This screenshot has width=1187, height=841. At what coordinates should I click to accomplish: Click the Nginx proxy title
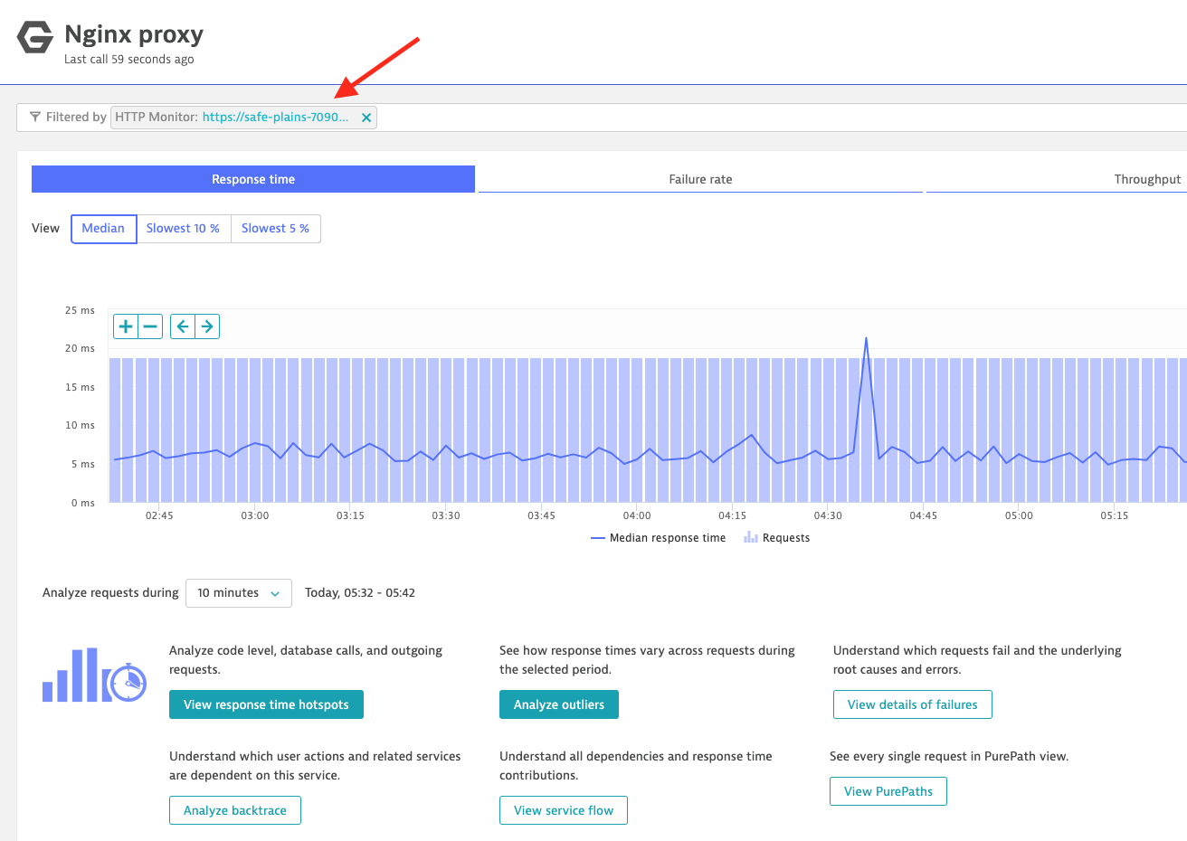click(134, 34)
